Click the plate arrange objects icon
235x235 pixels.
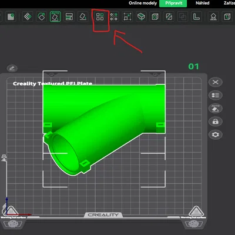coord(216,95)
